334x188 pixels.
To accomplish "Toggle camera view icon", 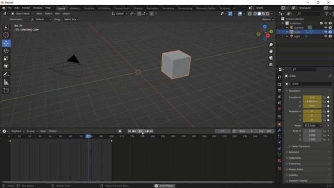I will tap(271, 58).
